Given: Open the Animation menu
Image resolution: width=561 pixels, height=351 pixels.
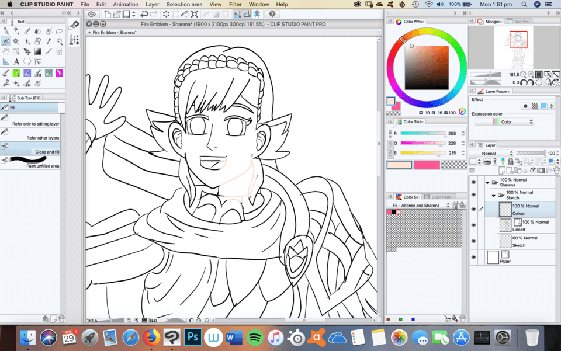Looking at the screenshot, I should click(126, 4).
